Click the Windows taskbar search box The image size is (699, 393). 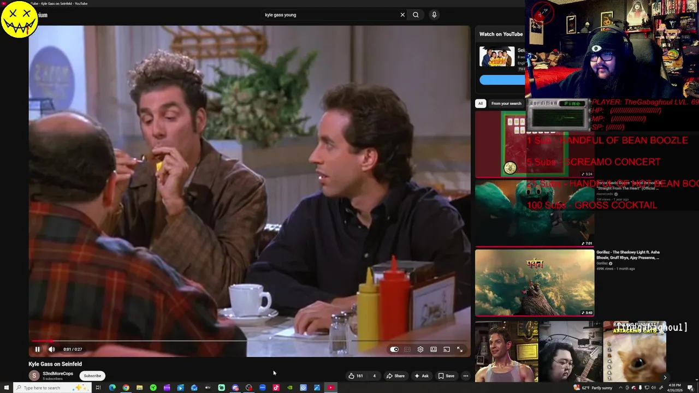tap(52, 388)
